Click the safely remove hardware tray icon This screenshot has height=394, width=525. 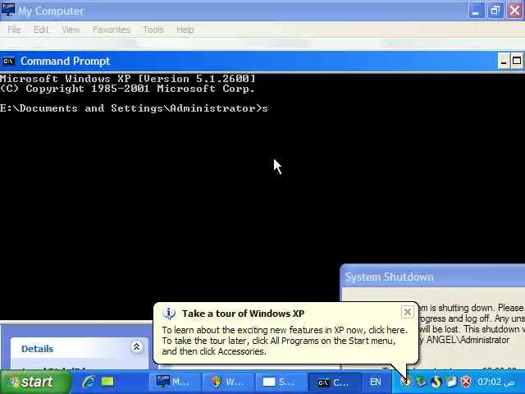point(451,382)
